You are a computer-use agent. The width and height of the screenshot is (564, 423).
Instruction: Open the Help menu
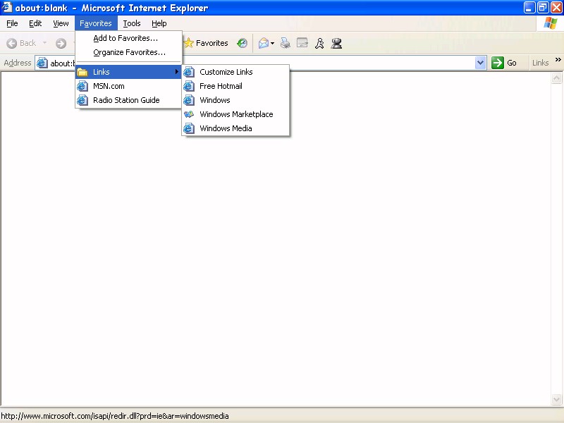[x=159, y=23]
